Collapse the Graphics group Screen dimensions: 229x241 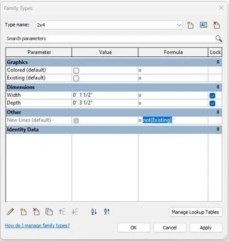[x=218, y=62]
